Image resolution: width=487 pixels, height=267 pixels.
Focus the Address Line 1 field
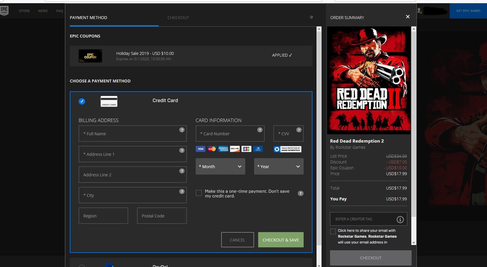tap(132, 154)
